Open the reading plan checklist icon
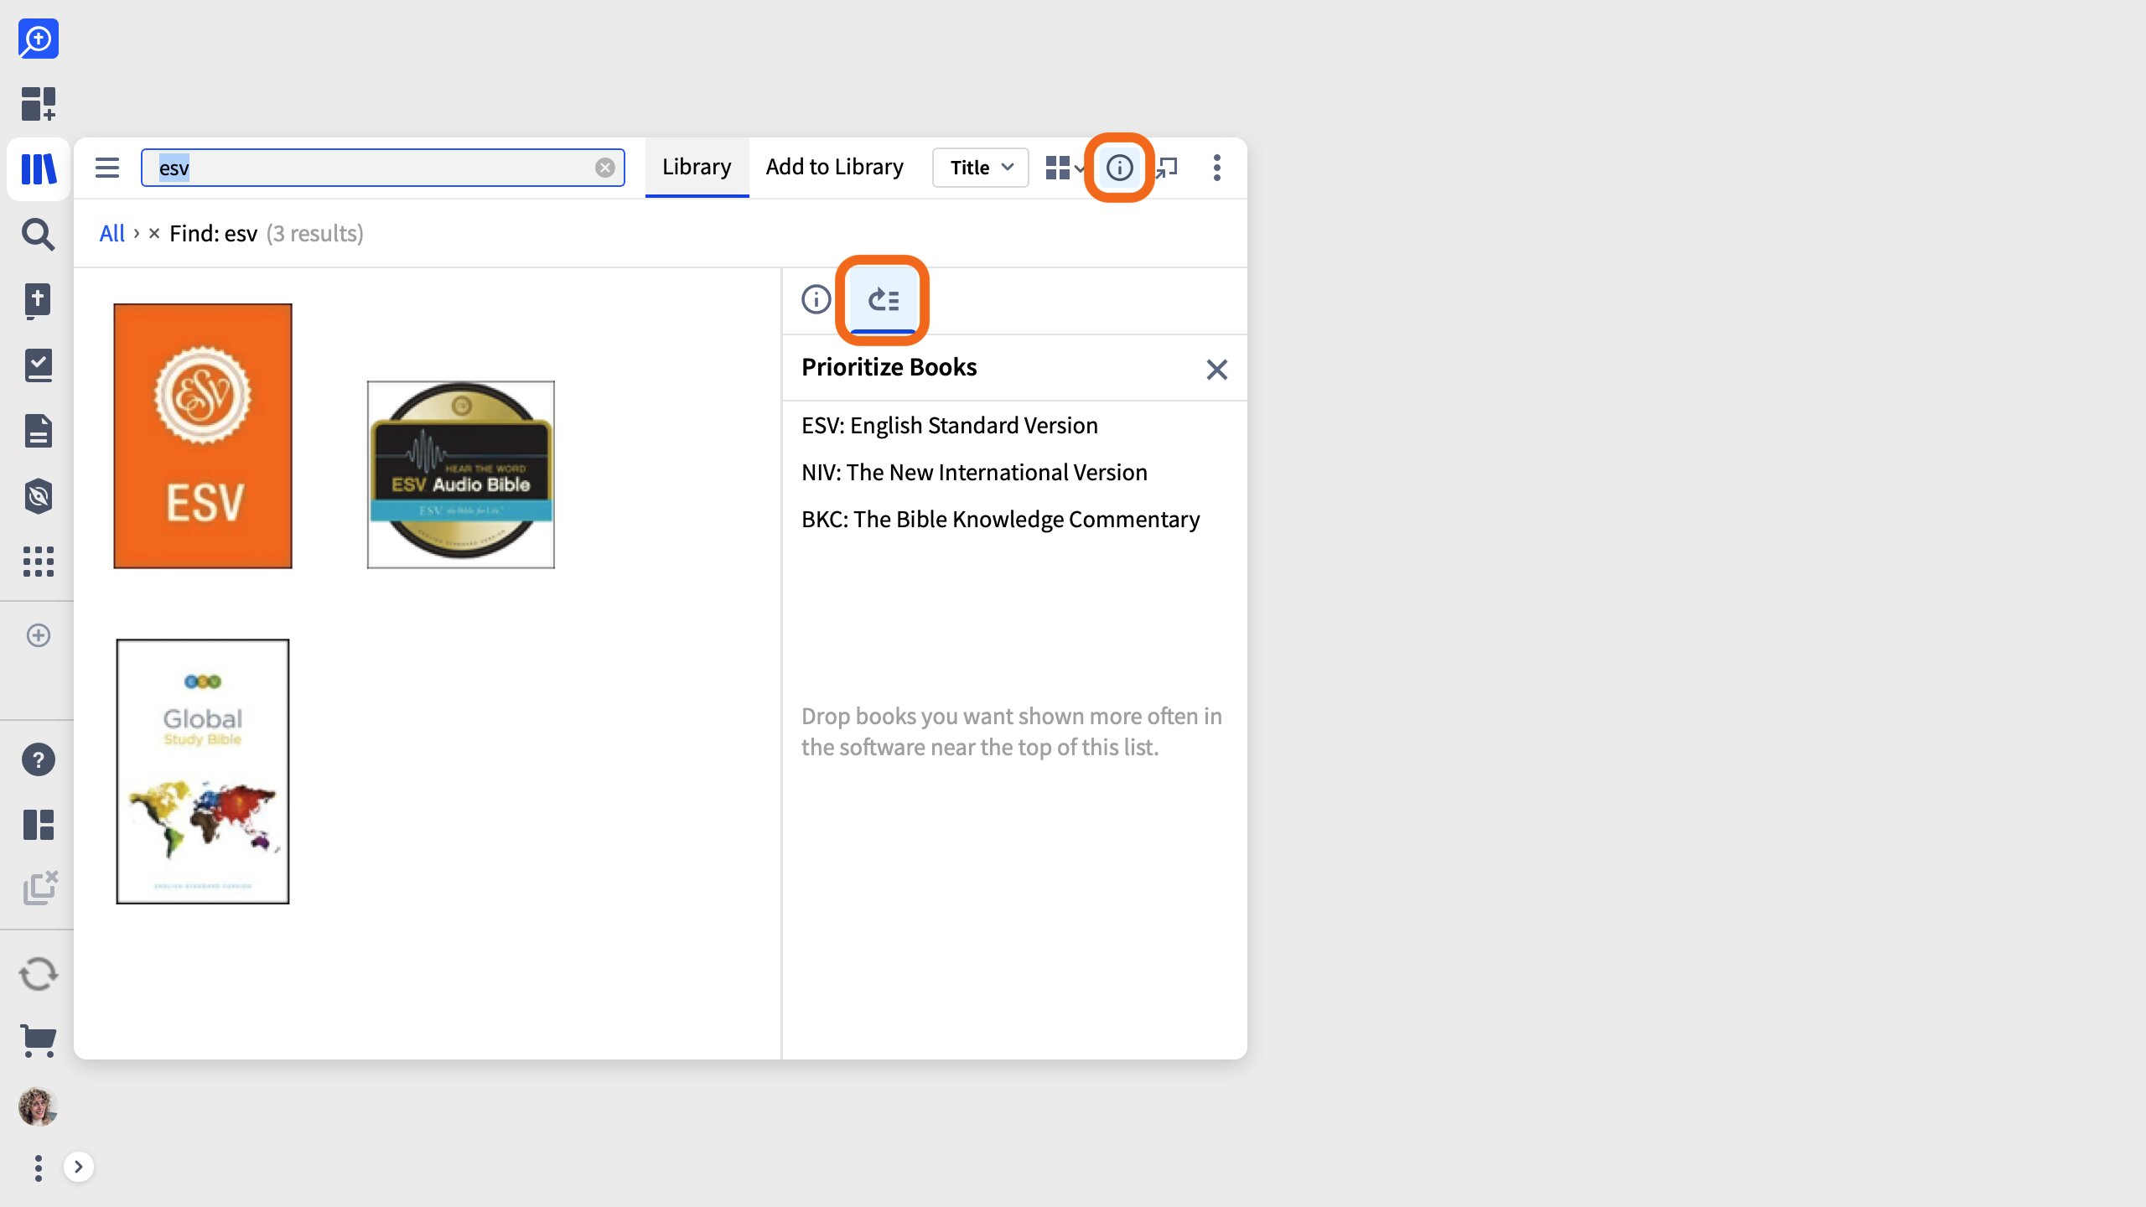 point(39,365)
